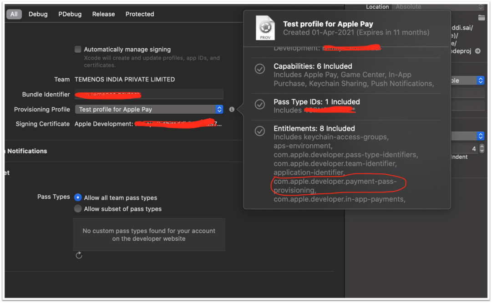Select Allow subset of pass types
The width and height of the screenshot is (492, 303).
78,208
